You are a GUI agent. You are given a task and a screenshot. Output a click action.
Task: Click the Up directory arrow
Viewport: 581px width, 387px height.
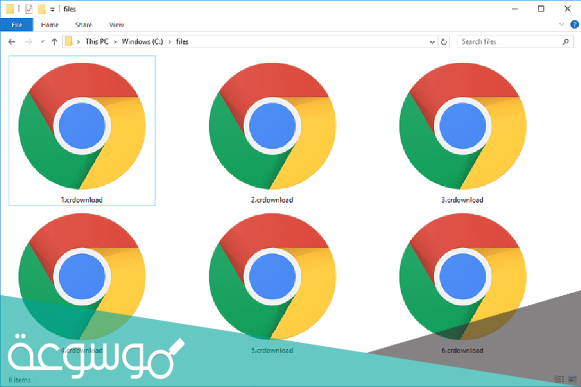[54, 42]
